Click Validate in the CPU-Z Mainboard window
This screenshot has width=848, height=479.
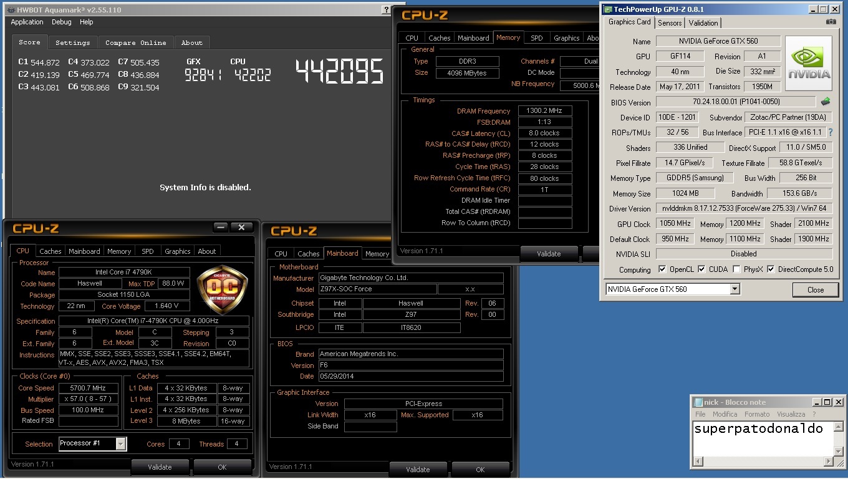pyautogui.click(x=418, y=470)
